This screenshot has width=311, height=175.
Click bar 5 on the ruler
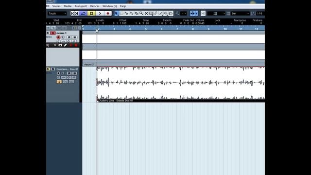coord(146,29)
